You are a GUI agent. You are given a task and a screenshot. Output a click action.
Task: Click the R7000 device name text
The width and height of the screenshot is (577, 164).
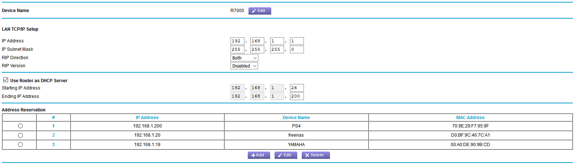[x=237, y=11]
